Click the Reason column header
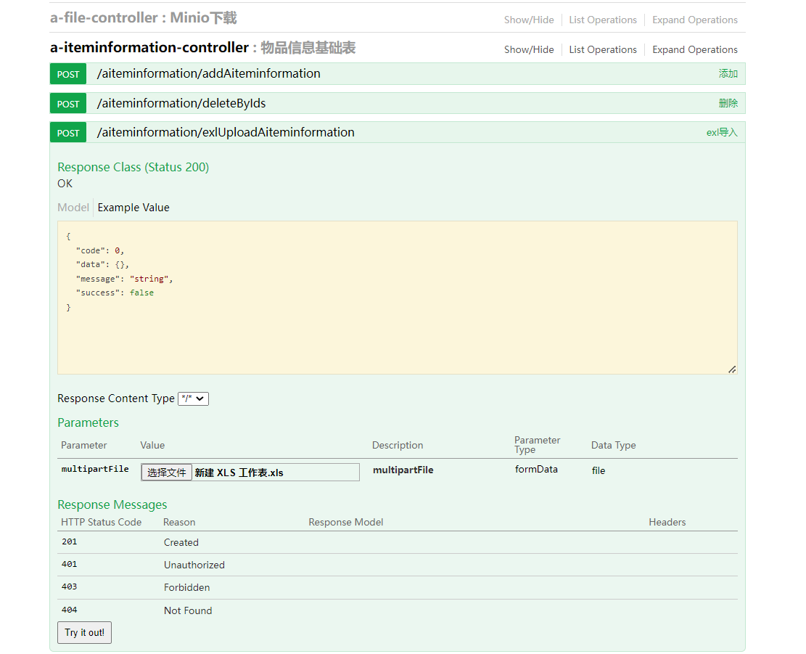Image resolution: width=806 pixels, height=654 pixels. (179, 523)
